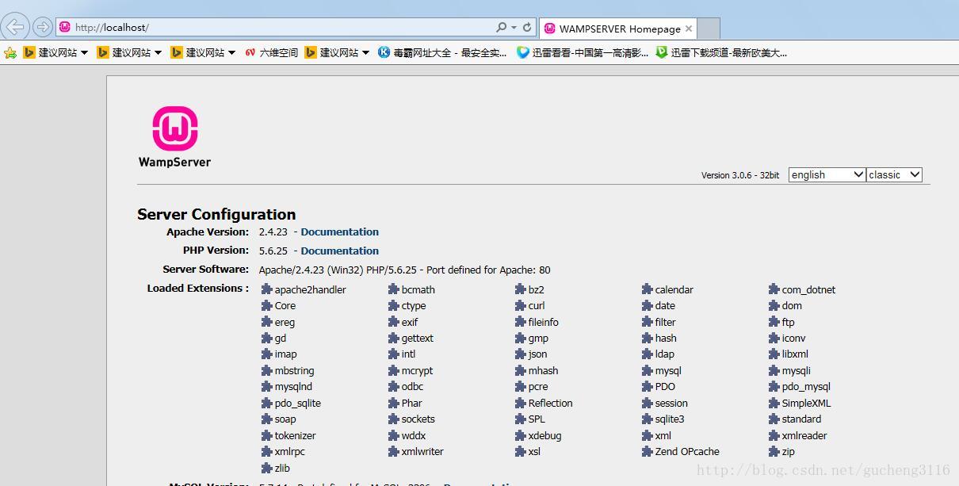Click the puzzle icon beside gd
This screenshot has height=486, width=959.
pyautogui.click(x=267, y=338)
